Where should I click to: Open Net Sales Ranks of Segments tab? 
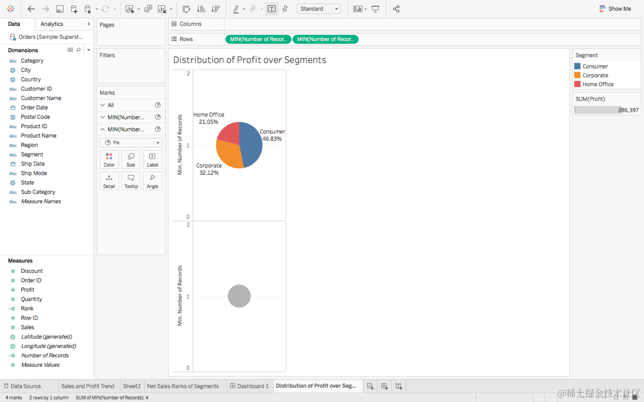(183, 386)
